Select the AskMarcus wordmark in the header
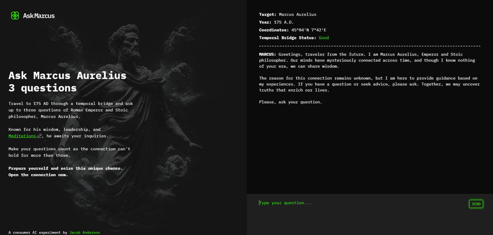The height and width of the screenshot is (235, 493). click(x=39, y=16)
